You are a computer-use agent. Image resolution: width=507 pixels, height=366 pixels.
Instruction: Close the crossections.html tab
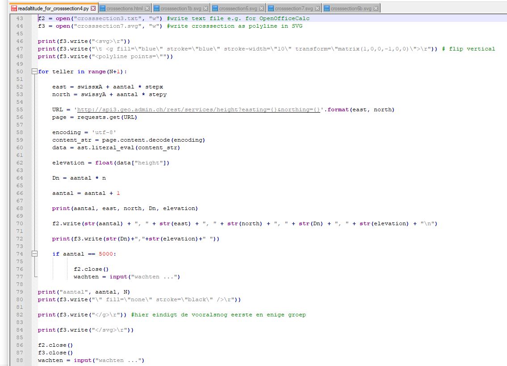point(147,8)
